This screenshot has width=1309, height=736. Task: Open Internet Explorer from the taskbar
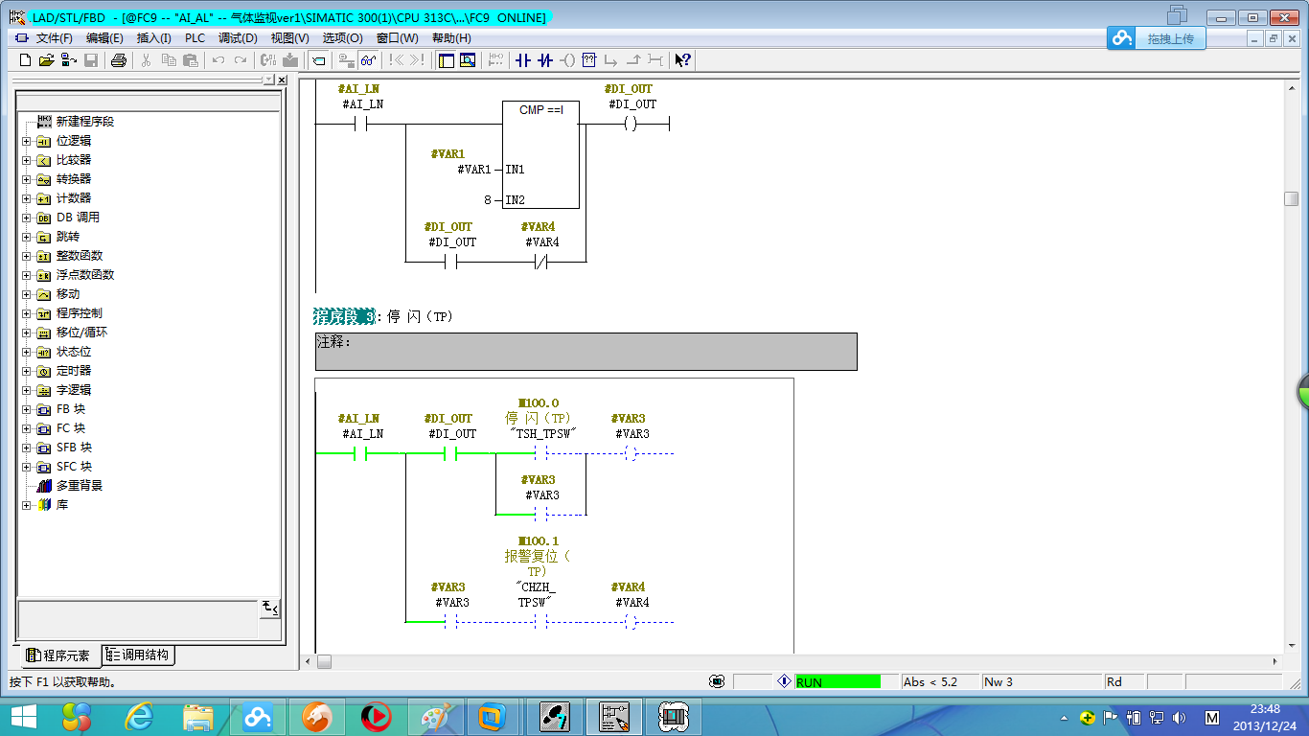(139, 716)
